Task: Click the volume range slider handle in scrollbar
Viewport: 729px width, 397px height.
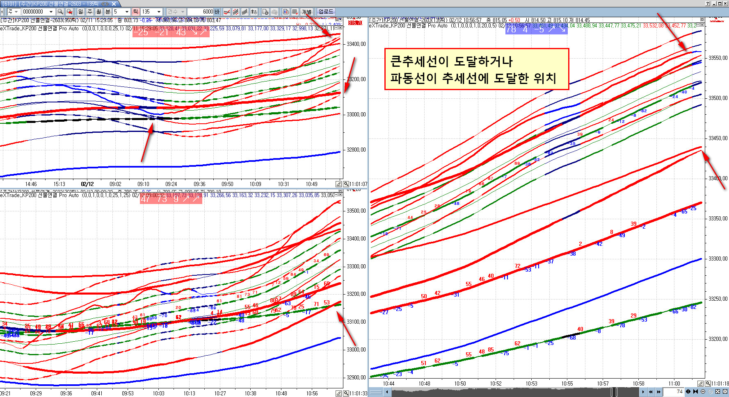Action: coord(614,392)
